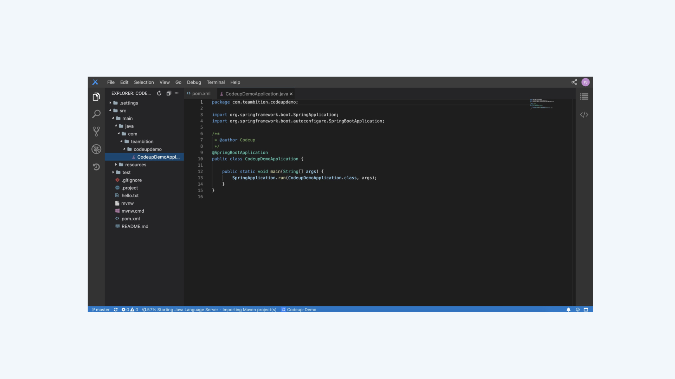Image resolution: width=675 pixels, height=379 pixels.
Task: Expand the test folder
Action: 113,172
